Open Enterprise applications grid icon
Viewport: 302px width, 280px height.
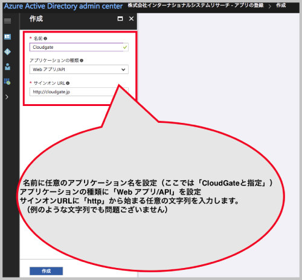(7, 81)
